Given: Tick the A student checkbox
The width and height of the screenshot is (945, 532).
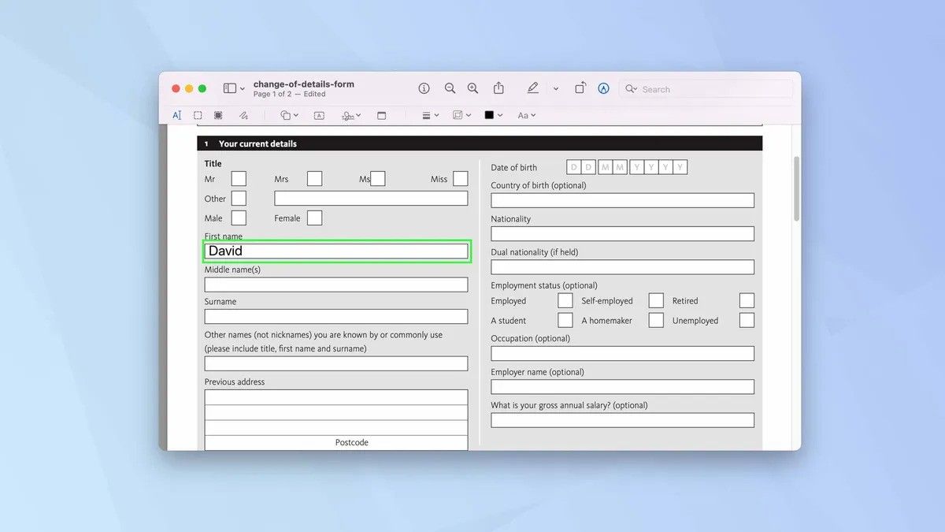Looking at the screenshot, I should [565, 320].
